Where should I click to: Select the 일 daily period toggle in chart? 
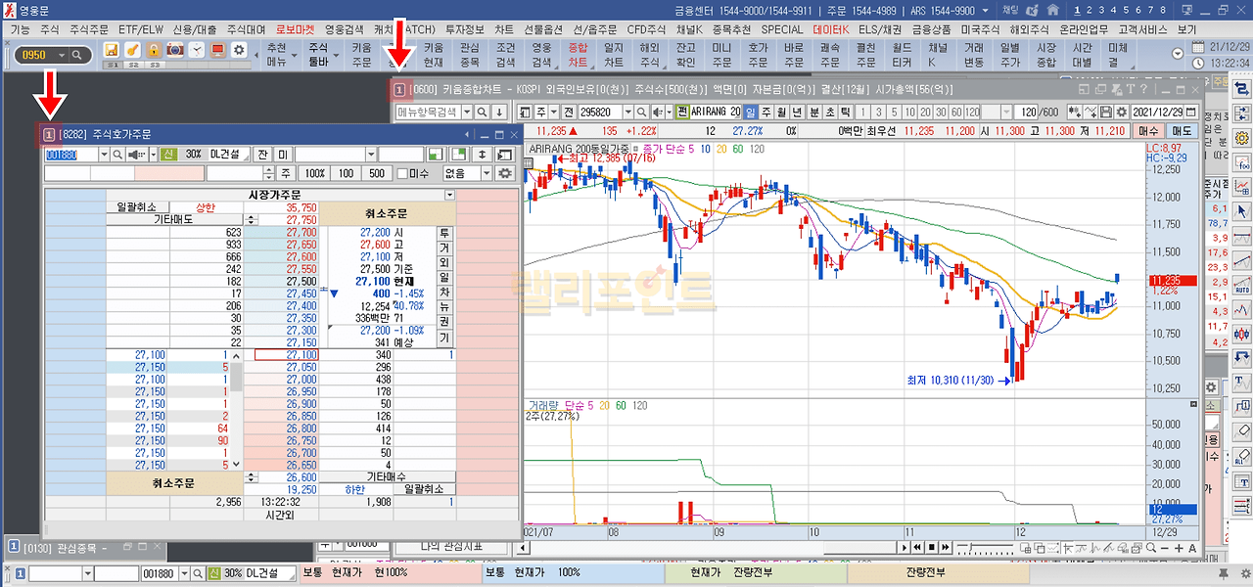coord(750,112)
